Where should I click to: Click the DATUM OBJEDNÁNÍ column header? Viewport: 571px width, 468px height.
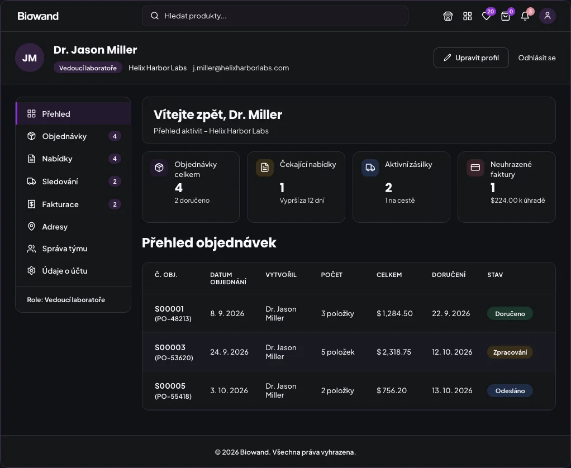click(229, 278)
